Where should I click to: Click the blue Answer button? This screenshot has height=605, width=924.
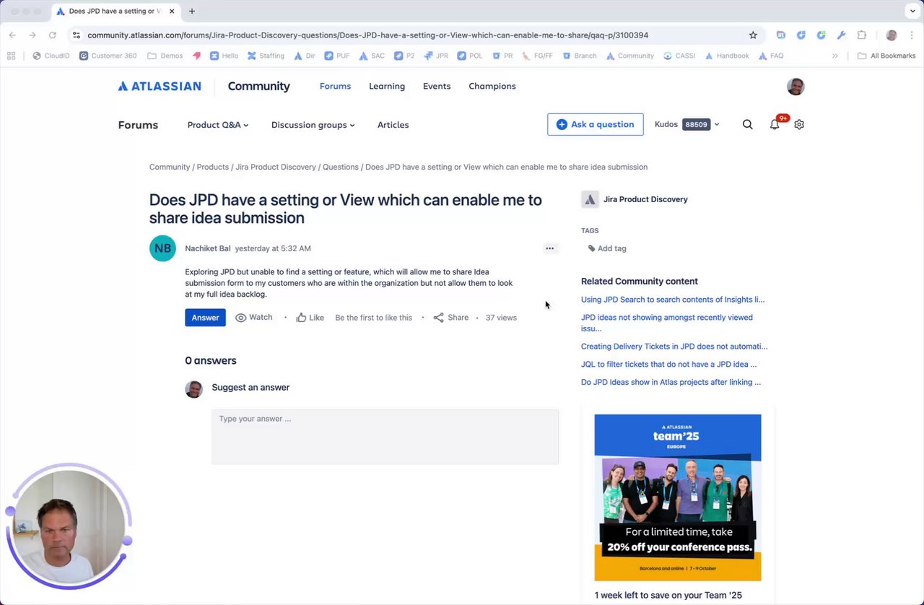pos(205,318)
